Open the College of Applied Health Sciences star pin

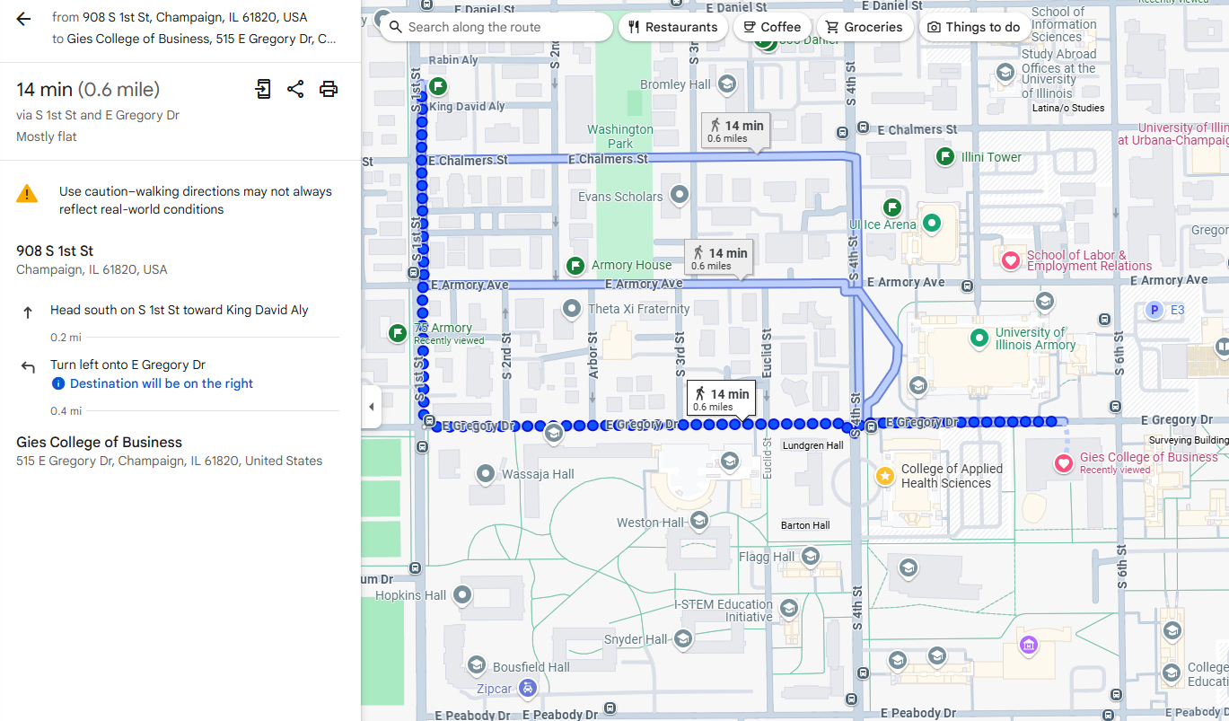pyautogui.click(x=885, y=476)
